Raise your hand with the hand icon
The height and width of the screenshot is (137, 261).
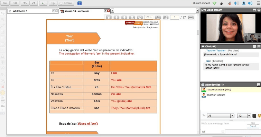click(x=222, y=3)
